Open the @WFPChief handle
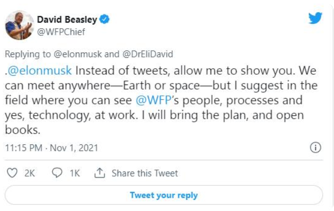This screenshot has height=211, width=334. click(61, 32)
